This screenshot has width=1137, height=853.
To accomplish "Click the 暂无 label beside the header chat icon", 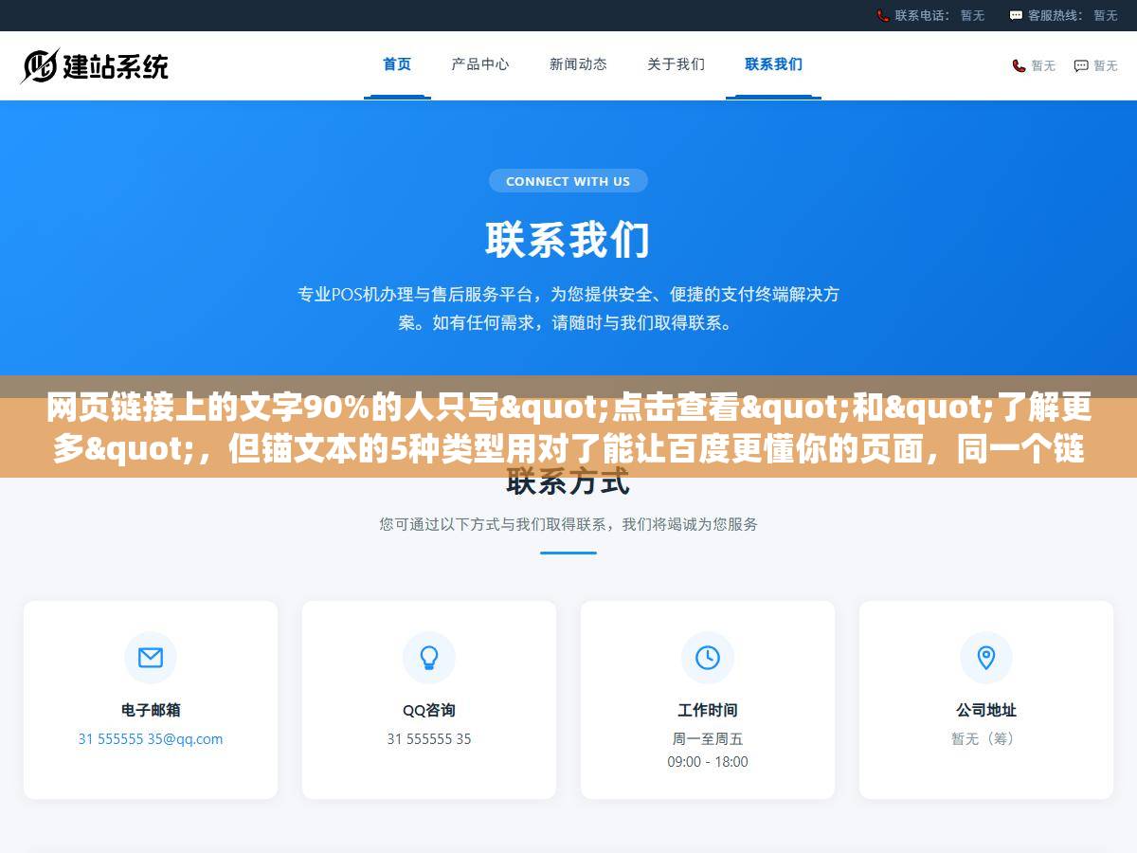I will [1106, 65].
